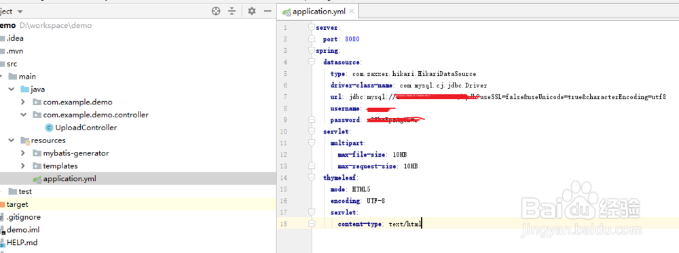679x253 pixels.
Task: Select the src folder
Action: point(12,64)
